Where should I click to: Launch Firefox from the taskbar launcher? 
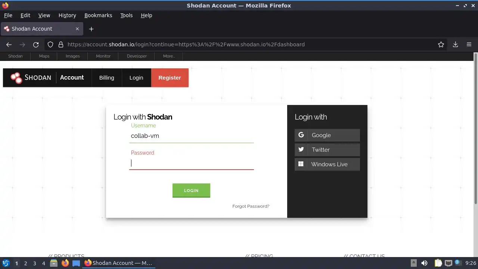65,263
